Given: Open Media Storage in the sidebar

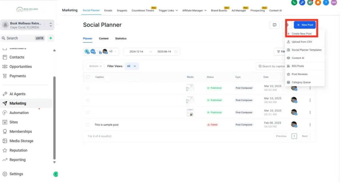Looking at the screenshot, I should pos(21,141).
